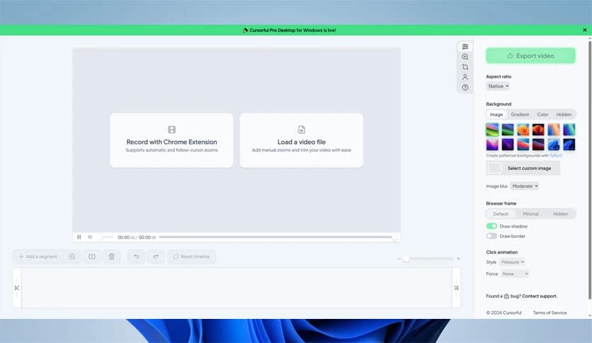Mute the preview volume speaker icon
592x343 pixels.
point(90,237)
